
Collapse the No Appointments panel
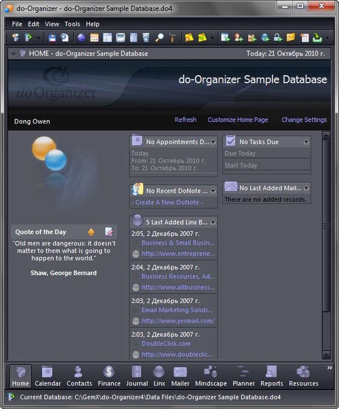(x=213, y=142)
